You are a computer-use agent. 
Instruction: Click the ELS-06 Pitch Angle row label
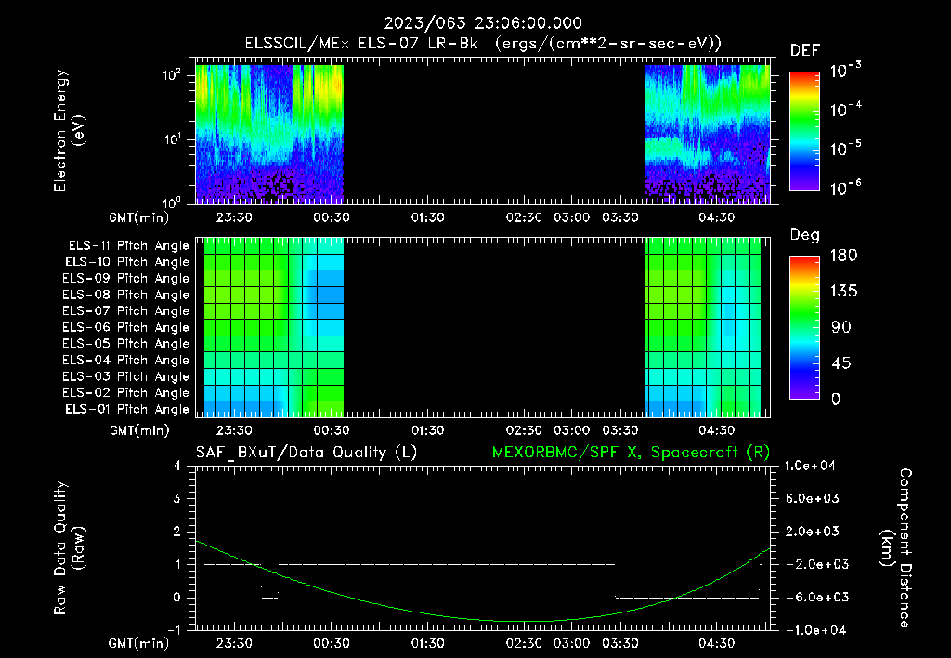coord(126,328)
